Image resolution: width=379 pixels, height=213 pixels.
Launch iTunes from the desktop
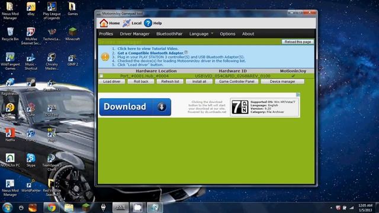(x=31, y=135)
